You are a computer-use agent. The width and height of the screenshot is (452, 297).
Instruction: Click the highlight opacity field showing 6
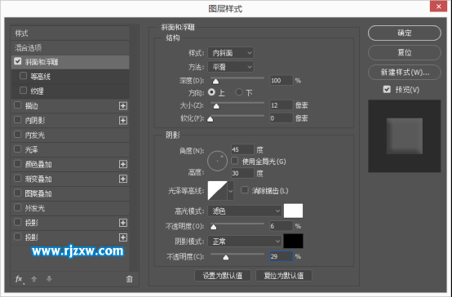[281, 226]
